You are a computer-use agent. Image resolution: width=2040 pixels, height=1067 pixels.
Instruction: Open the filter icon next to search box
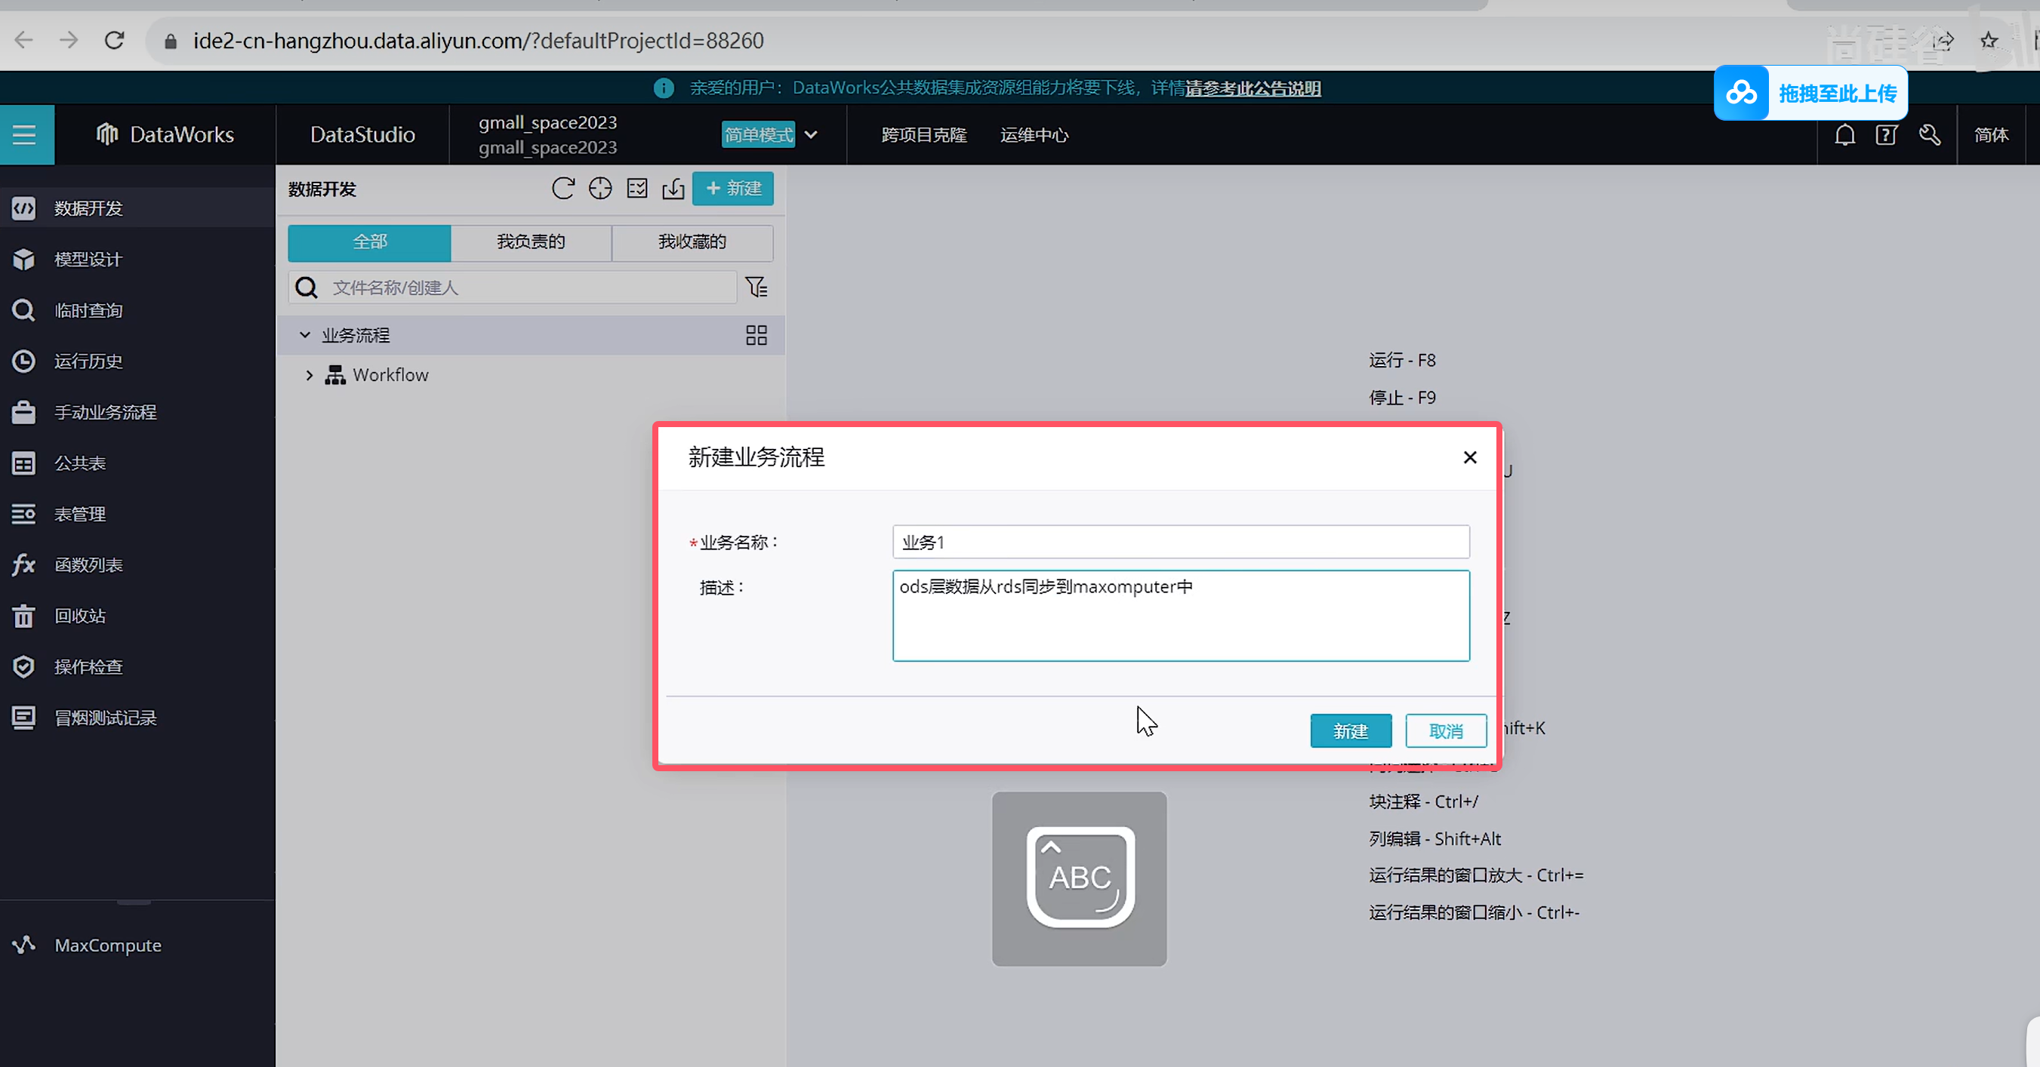757,287
